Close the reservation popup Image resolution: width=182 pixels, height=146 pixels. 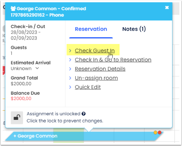pyautogui.click(x=167, y=8)
